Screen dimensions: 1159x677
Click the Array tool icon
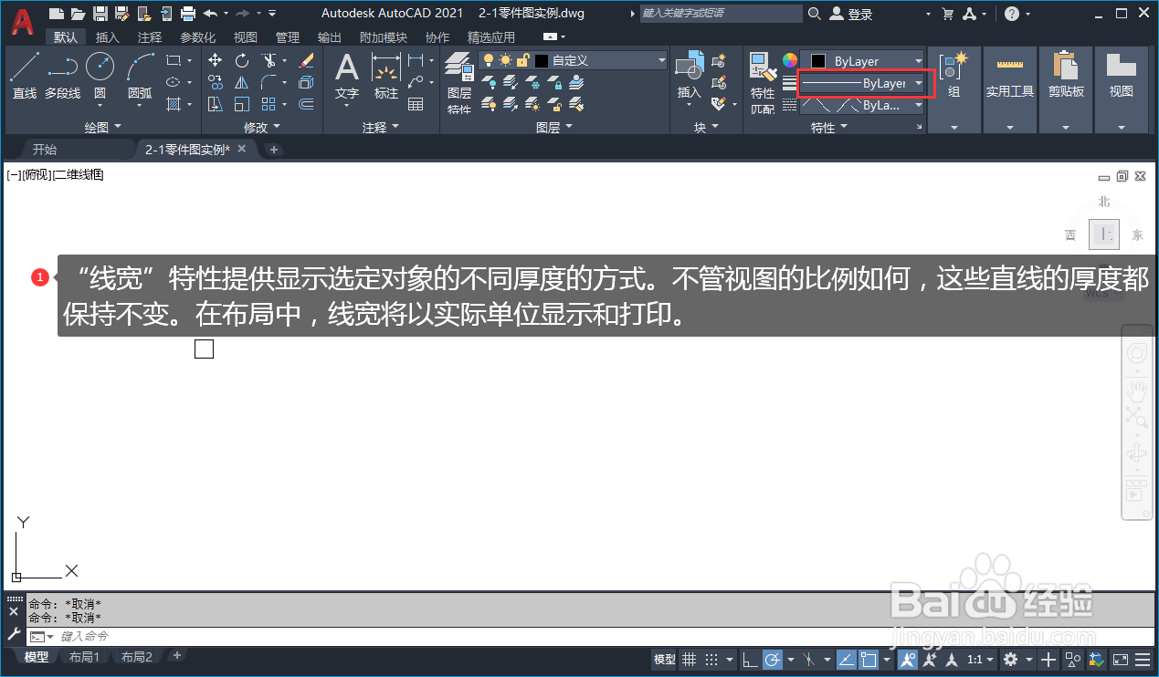click(x=269, y=104)
